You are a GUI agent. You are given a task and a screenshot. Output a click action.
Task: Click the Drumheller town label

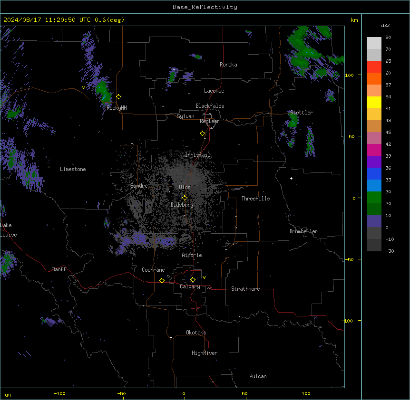[303, 231]
